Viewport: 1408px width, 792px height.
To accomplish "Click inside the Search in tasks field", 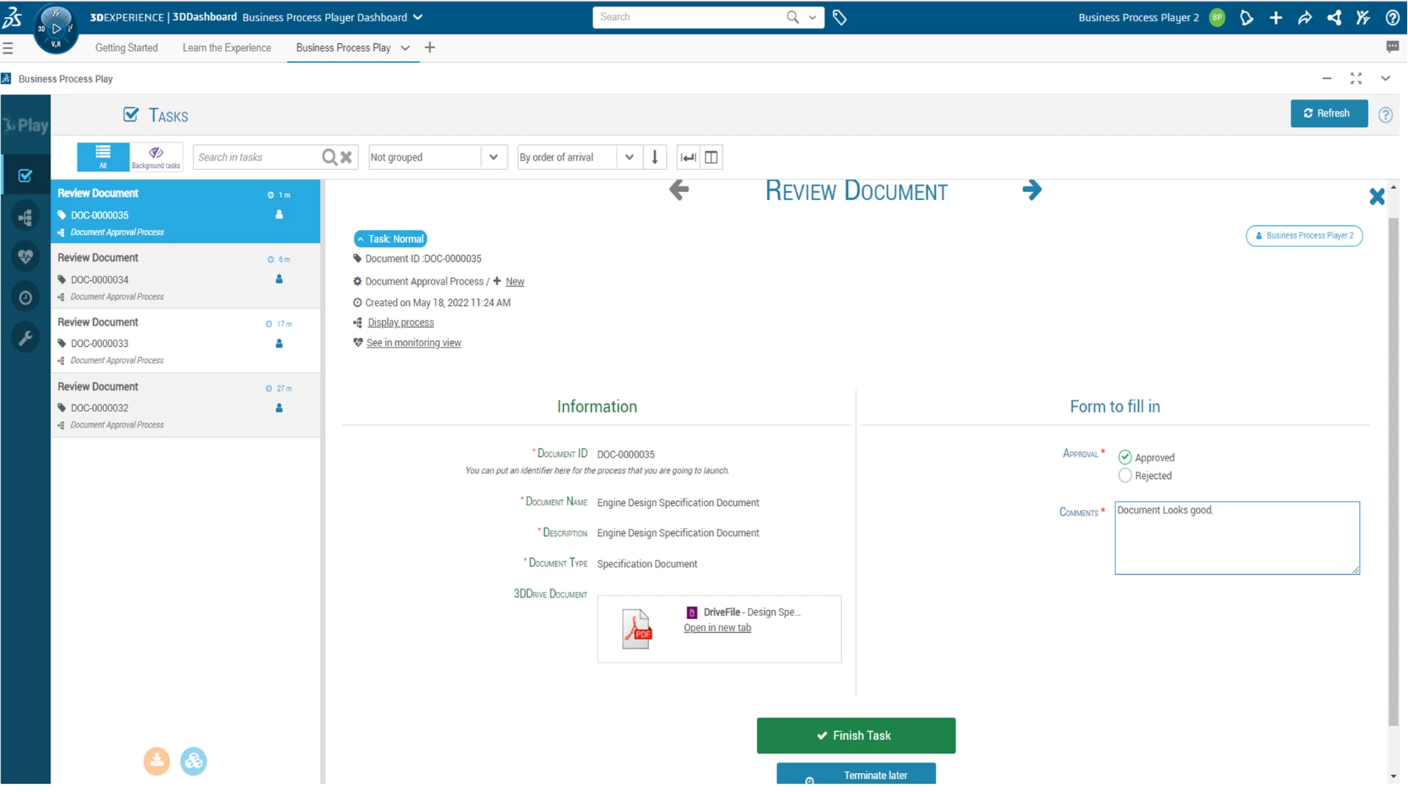I will 257,157.
